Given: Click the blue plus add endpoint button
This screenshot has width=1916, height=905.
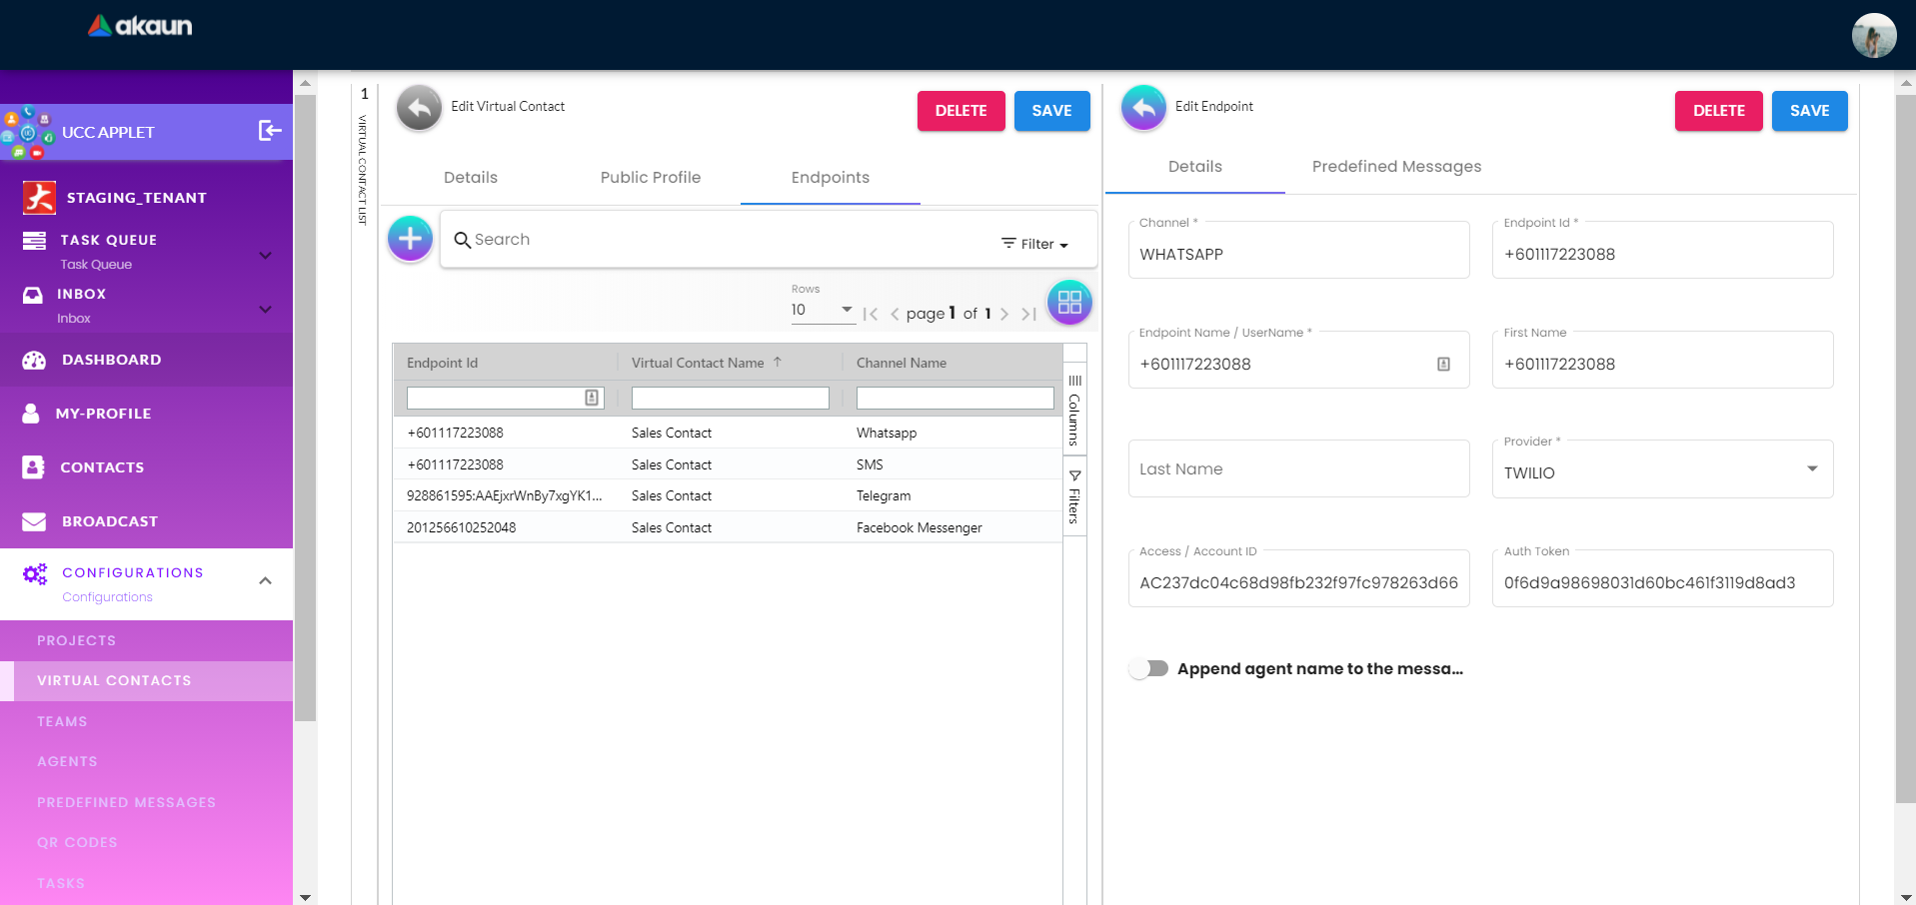Looking at the screenshot, I should 410,239.
